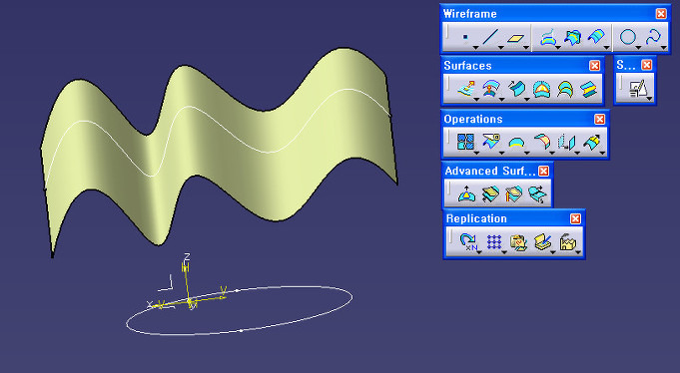
Task: Select the UserFeature factory icon in Replication
Action: pos(568,241)
